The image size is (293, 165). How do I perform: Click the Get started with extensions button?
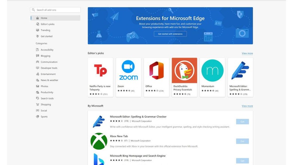coord(170,34)
